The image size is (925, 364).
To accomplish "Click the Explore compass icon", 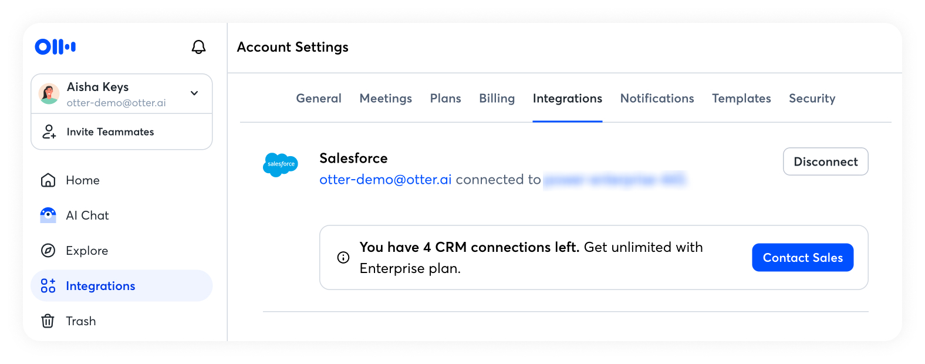I will pos(48,251).
